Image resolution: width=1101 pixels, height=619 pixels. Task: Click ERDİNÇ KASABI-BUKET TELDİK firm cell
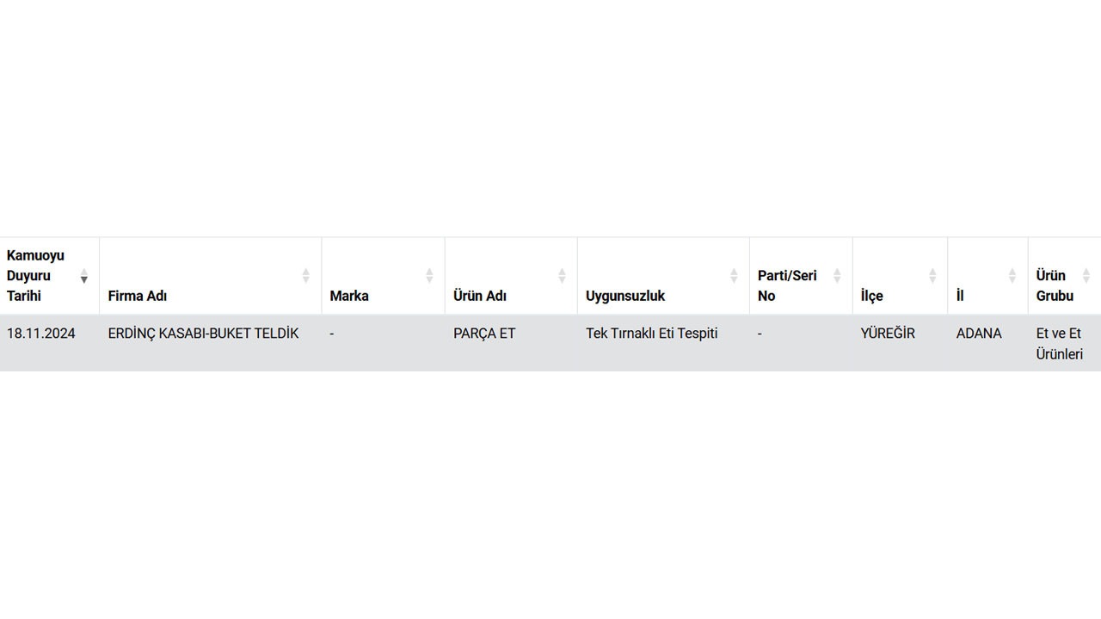(203, 334)
